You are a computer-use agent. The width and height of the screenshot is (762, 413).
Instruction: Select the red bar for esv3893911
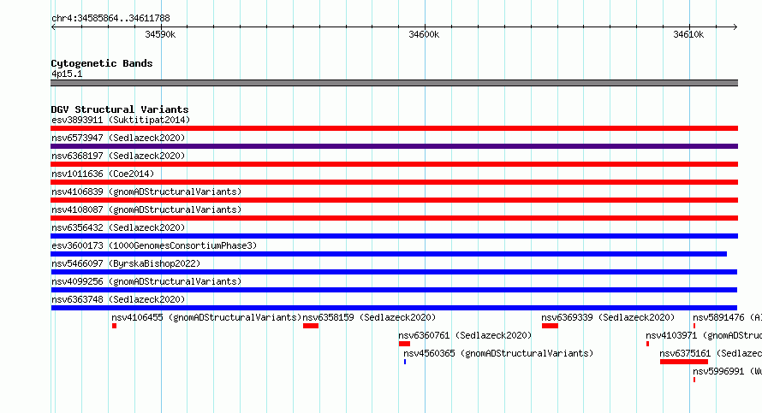[394, 128]
